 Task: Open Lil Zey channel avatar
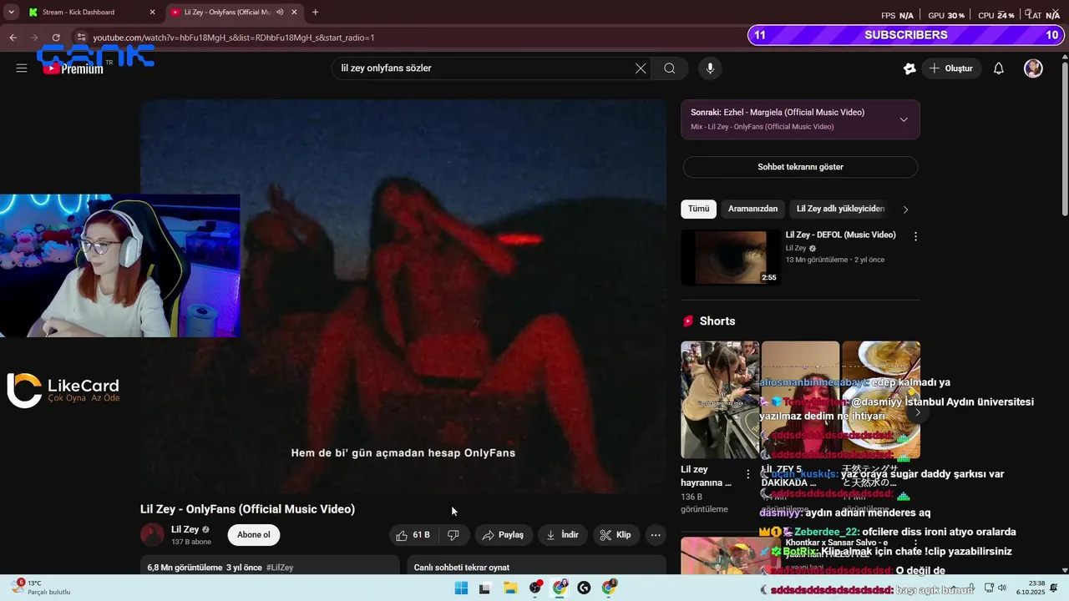click(x=152, y=535)
